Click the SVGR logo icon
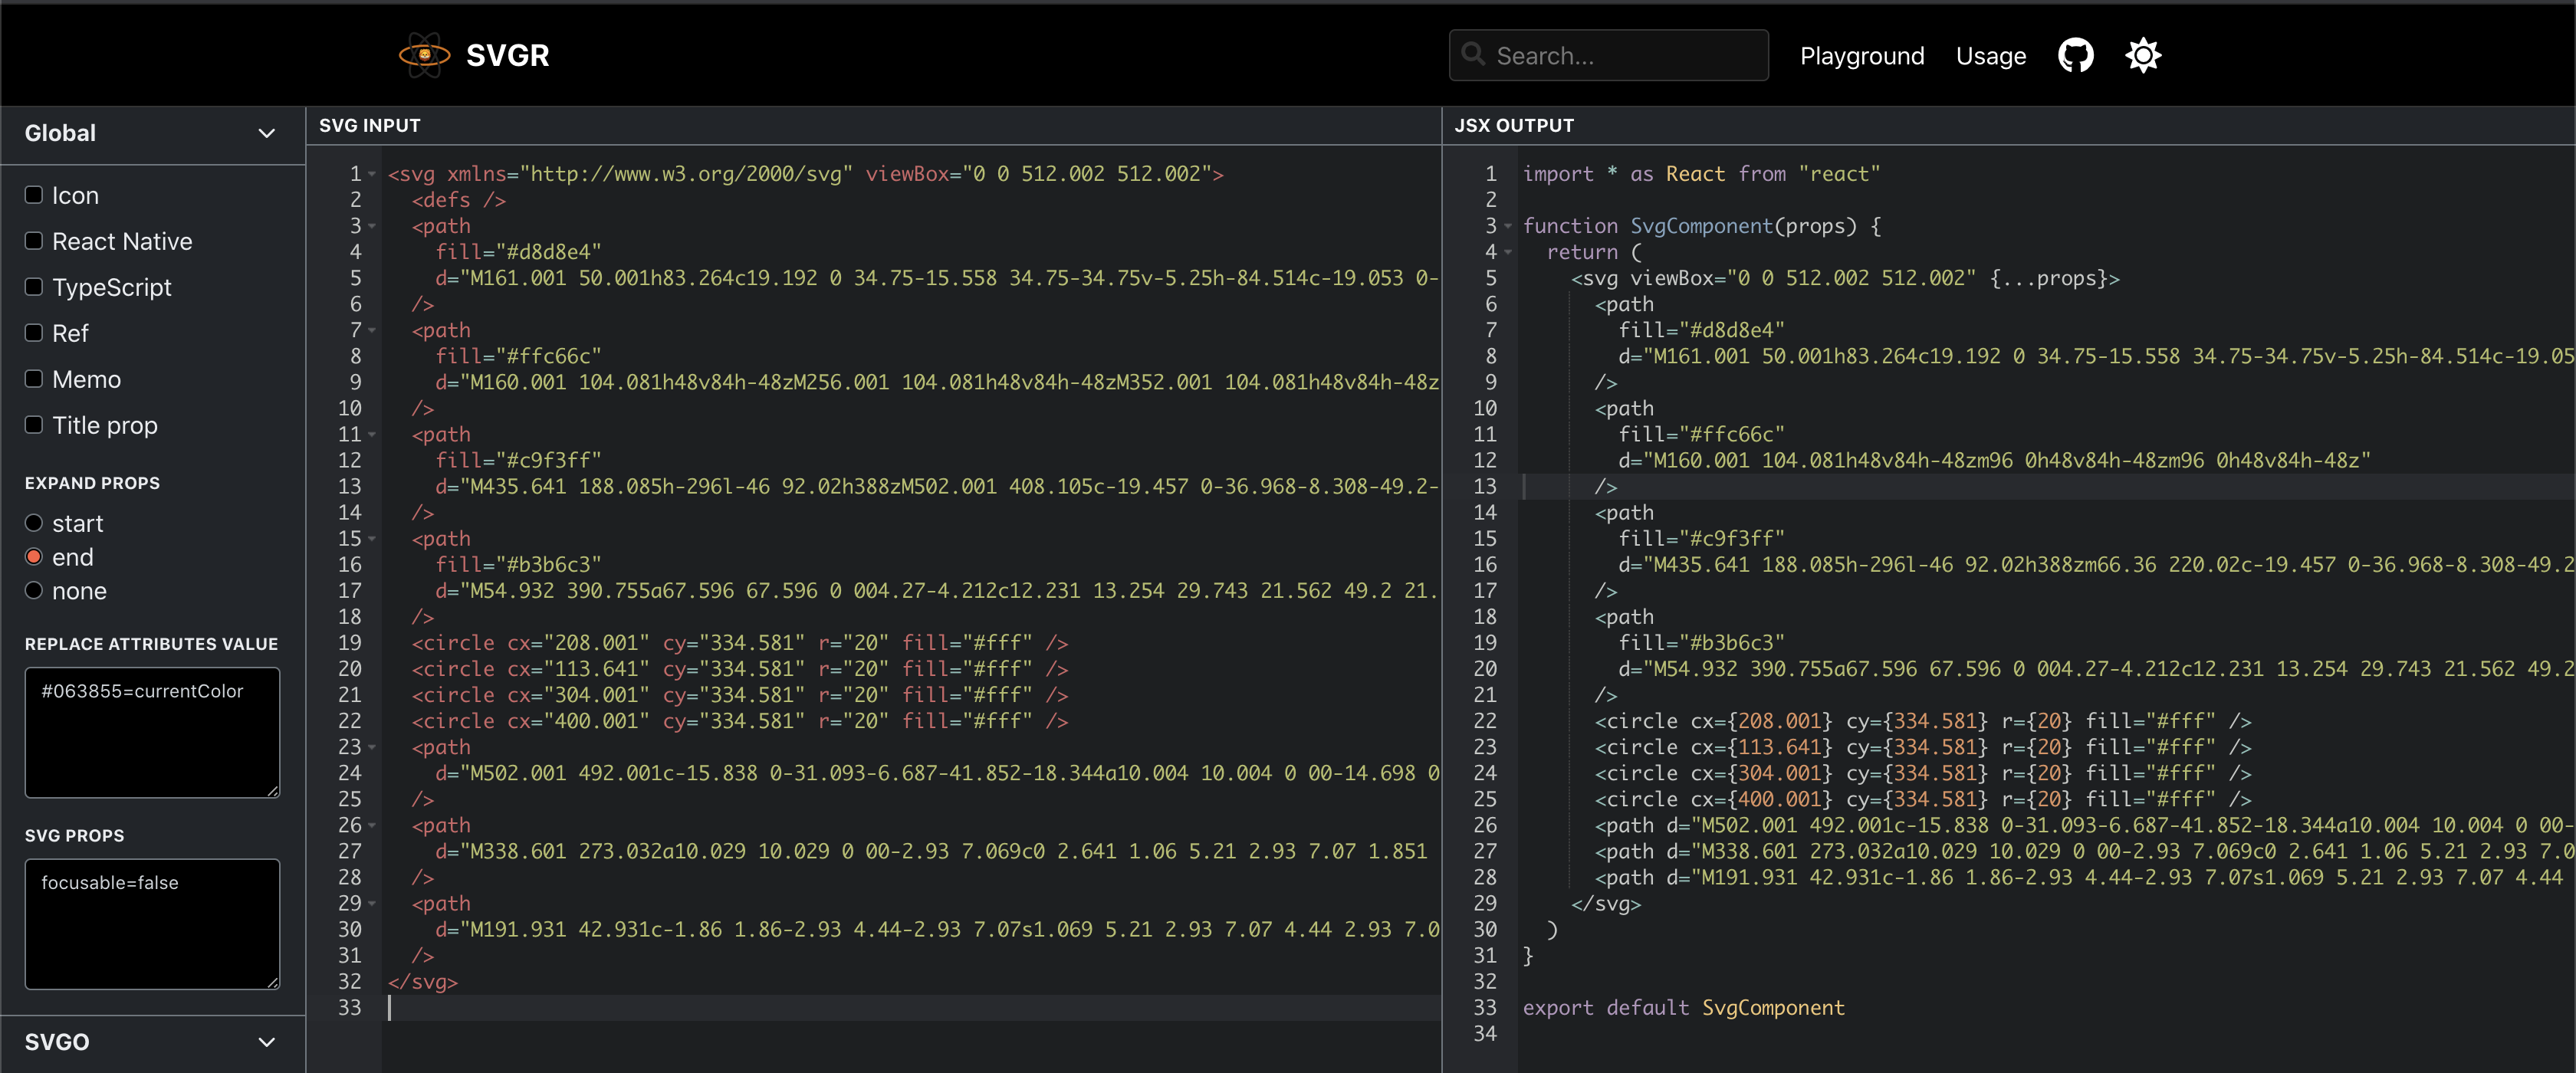Image resolution: width=2576 pixels, height=1073 pixels. (x=424, y=55)
